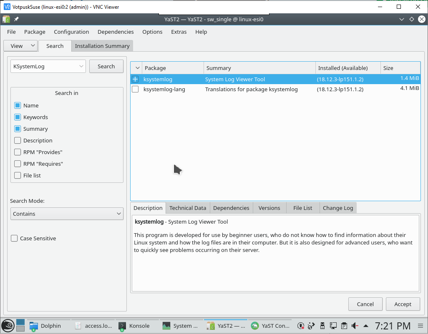
Task: Enable the Case Sensitive checkbox
Action: tap(14, 238)
